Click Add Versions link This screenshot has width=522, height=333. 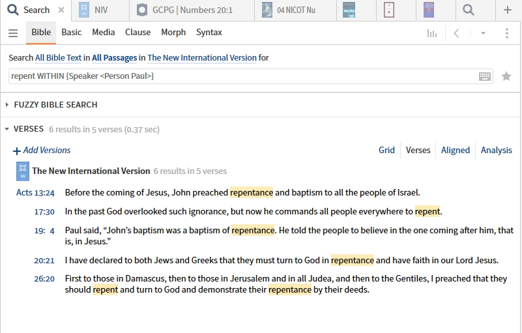[42, 151]
